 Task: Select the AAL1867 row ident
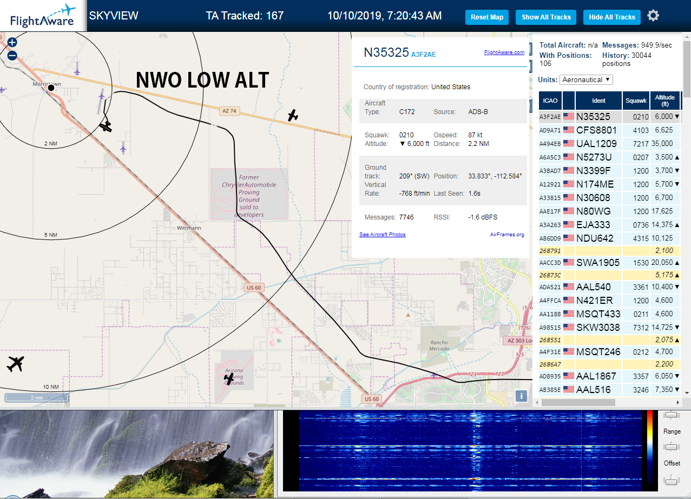pyautogui.click(x=597, y=376)
